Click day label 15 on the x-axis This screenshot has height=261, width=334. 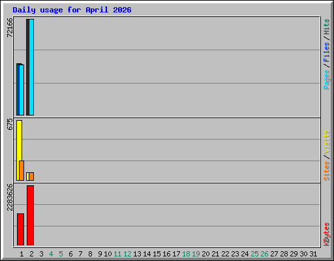click(157, 254)
